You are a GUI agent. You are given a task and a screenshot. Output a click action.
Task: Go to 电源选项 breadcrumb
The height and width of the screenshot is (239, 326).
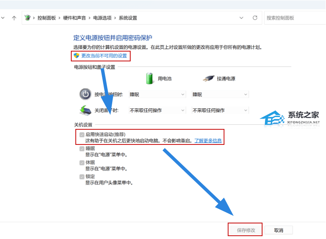102,18
